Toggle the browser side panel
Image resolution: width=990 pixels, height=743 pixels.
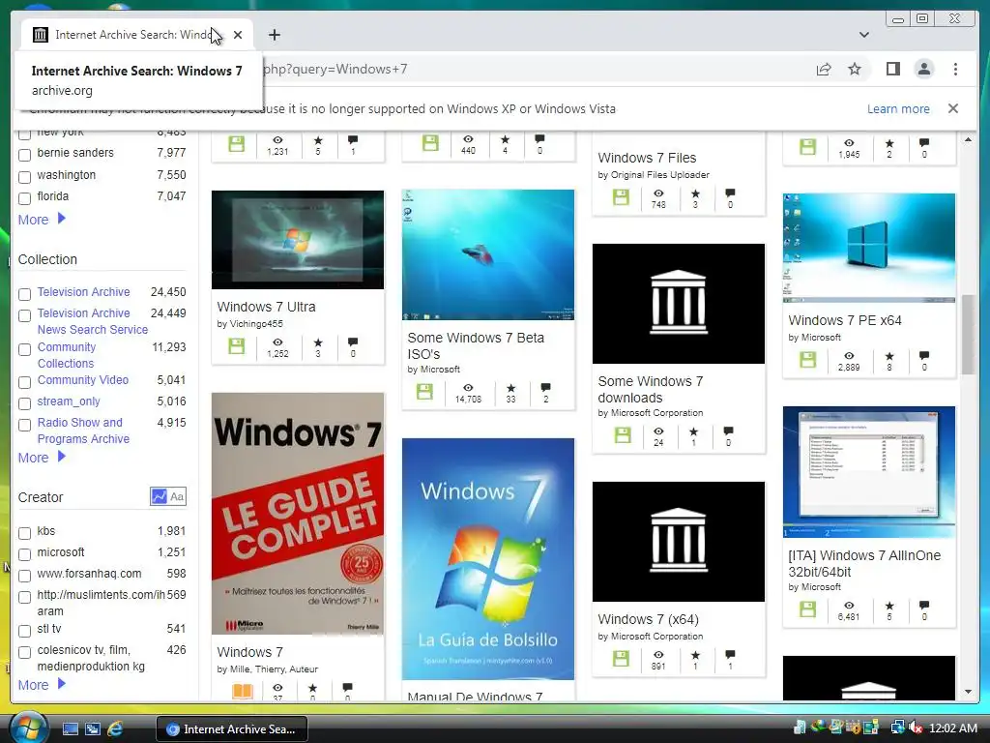(x=892, y=69)
